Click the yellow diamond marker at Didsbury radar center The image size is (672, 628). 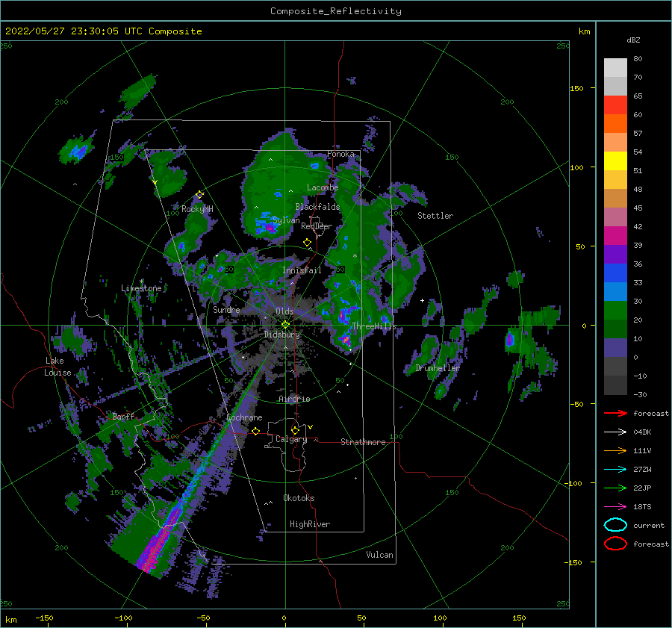(x=285, y=325)
